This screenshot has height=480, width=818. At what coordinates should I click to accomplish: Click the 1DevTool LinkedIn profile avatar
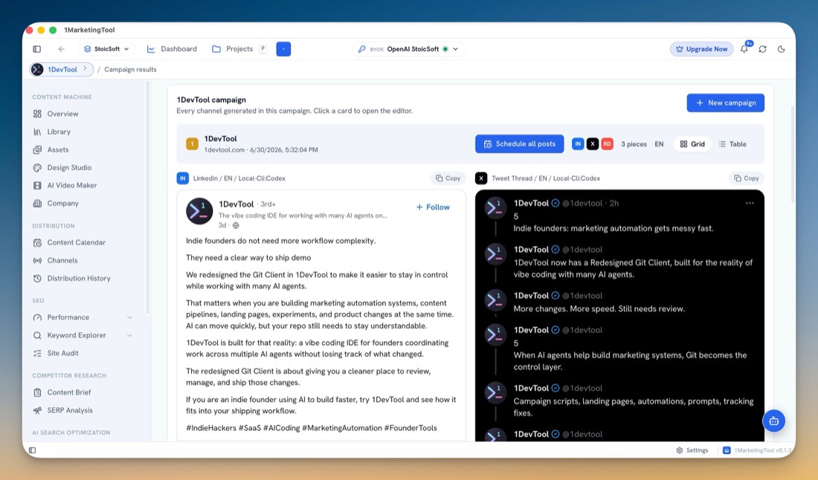[x=199, y=211]
